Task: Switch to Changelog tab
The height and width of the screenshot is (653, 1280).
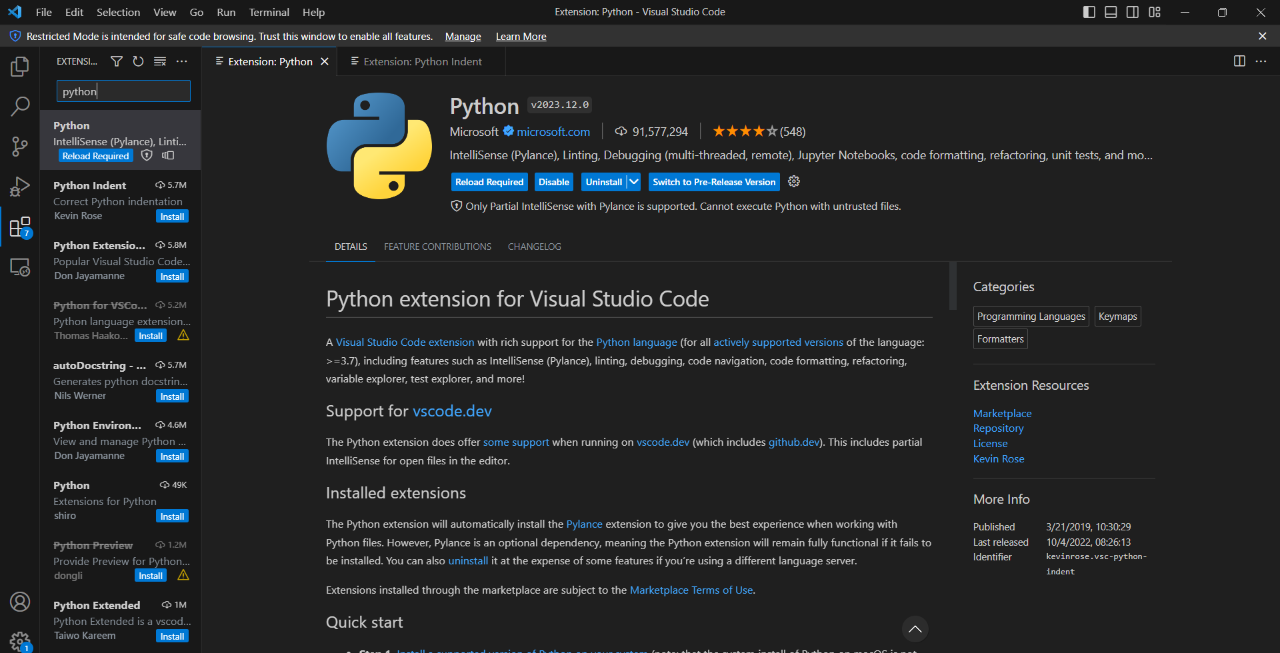Action: [x=534, y=247]
